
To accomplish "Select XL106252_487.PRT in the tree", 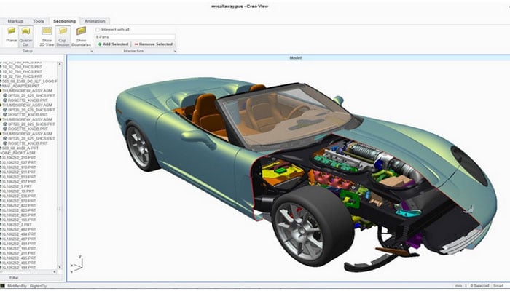I will tap(19, 239).
